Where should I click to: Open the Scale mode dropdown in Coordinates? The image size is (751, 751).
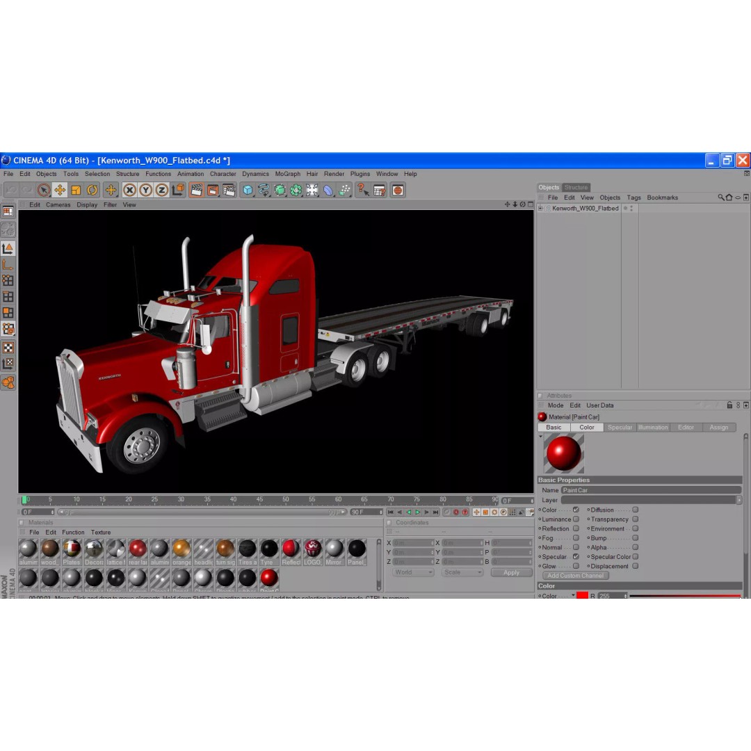[x=462, y=572]
